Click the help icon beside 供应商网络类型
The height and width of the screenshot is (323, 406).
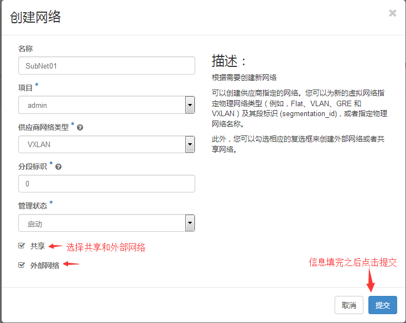pyautogui.click(x=80, y=127)
